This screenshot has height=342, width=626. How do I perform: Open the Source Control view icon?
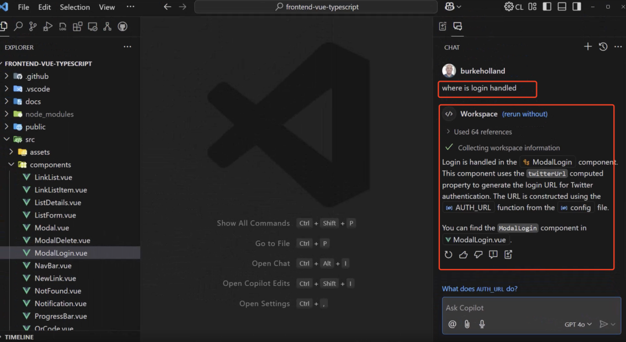(x=32, y=26)
